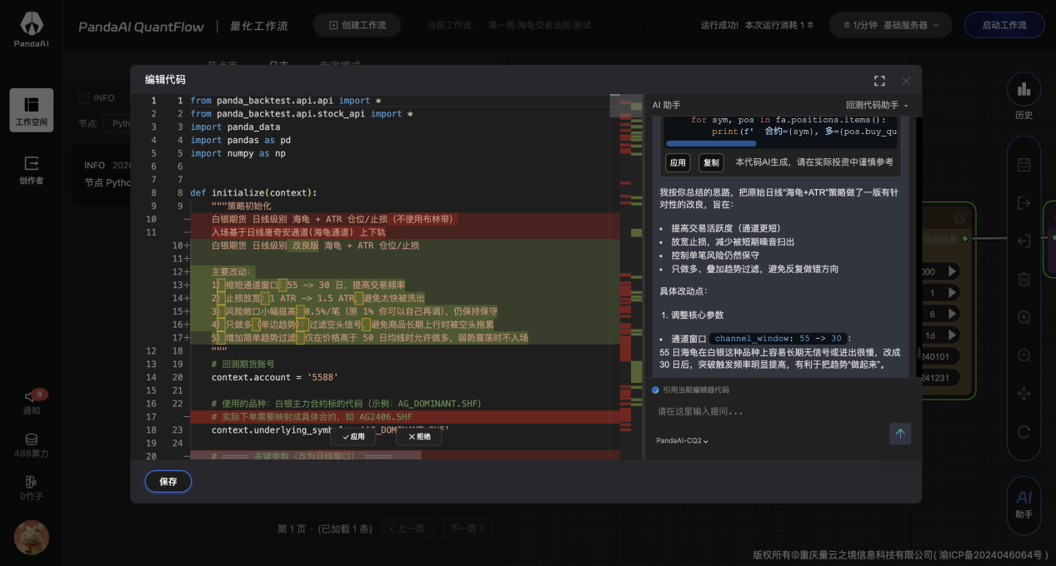The width and height of the screenshot is (1056, 566).
Task: Click code line import numpy as np
Action: [x=238, y=153]
